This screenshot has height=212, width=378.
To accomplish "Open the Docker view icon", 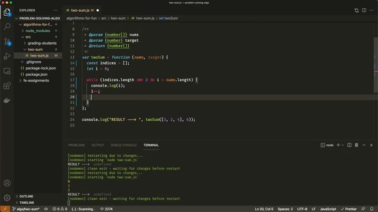I will click(x=6, y=101).
